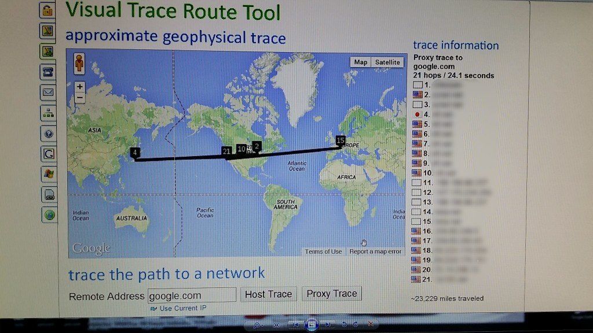This screenshot has height=333, width=593.
Task: Select map marker number 4 in Asia
Action: (x=135, y=153)
